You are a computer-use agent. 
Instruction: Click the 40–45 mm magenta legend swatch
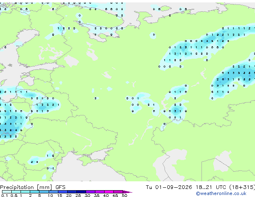tap(109, 192)
